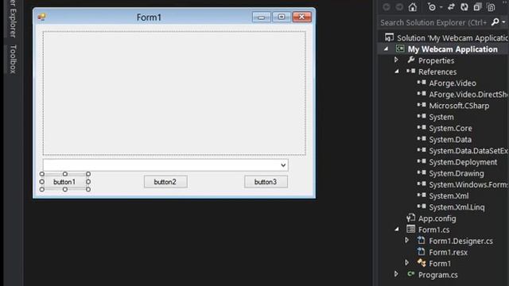The height and width of the screenshot is (286, 509).
Task: Click the solution icon beside Solution row
Action: [x=389, y=37]
